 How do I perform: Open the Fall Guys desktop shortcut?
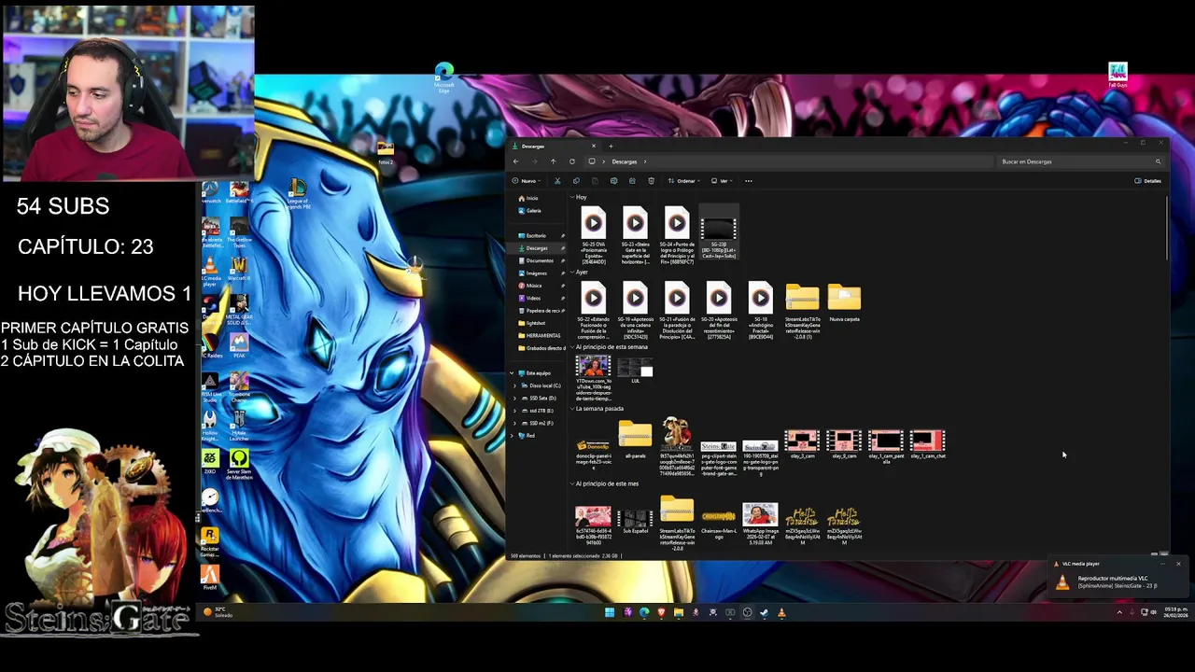click(1118, 75)
